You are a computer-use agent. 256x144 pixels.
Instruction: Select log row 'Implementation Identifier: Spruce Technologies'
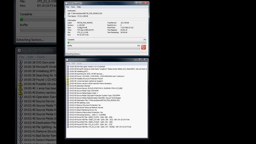pyautogui.click(x=95, y=98)
